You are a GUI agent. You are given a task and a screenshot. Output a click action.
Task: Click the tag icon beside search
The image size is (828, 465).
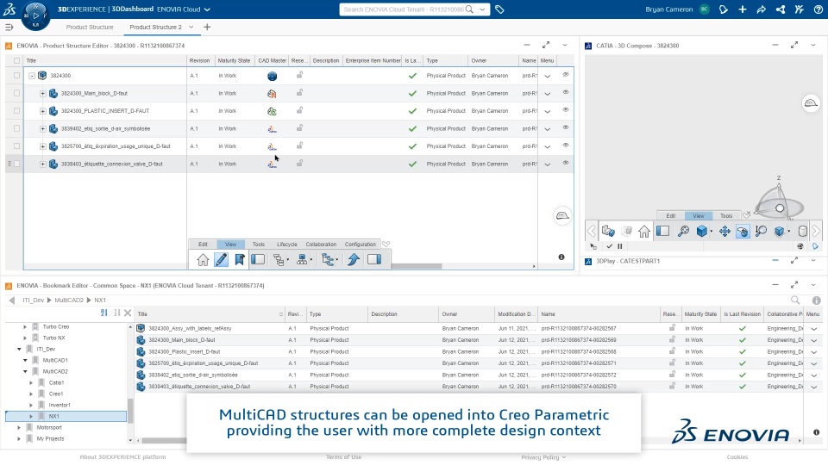499,9
